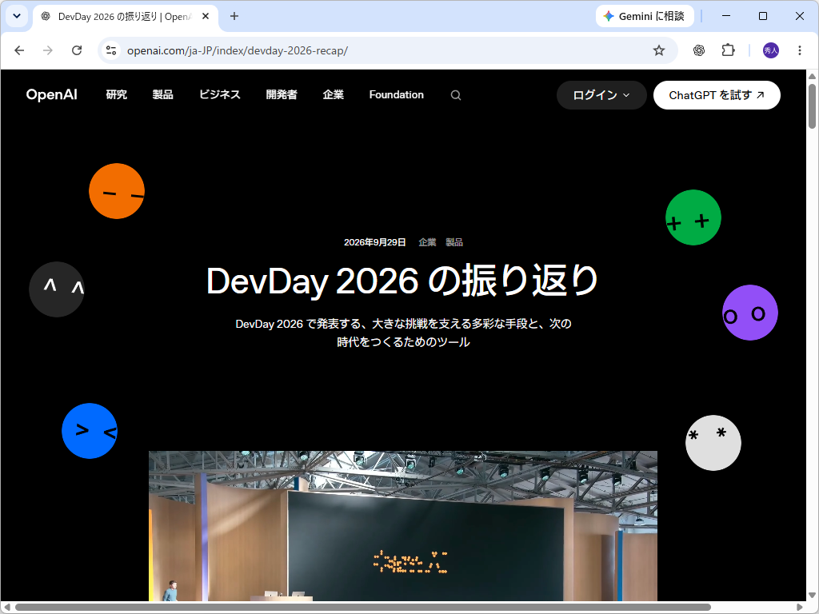Click the green plus-eyed face circle
The image size is (819, 614).
click(x=693, y=217)
